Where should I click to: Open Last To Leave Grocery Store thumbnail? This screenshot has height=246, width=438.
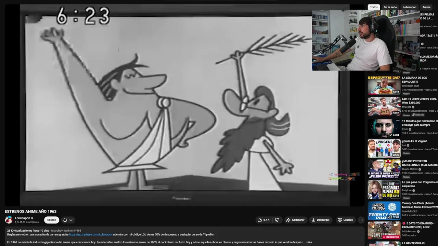coord(384,106)
